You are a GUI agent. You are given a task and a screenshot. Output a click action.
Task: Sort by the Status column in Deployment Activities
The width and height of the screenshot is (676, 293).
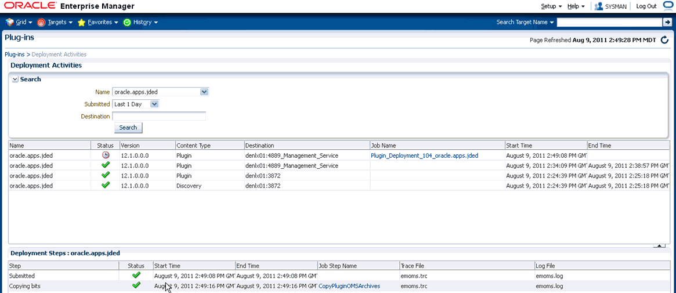click(105, 146)
